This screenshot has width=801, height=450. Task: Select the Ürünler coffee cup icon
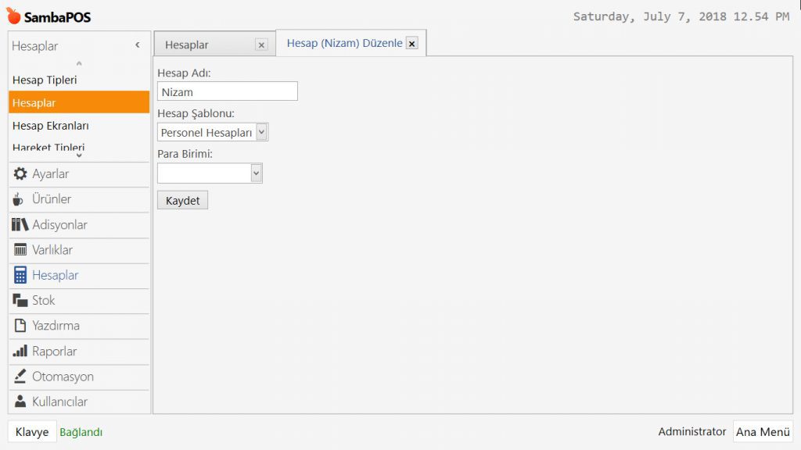20,199
